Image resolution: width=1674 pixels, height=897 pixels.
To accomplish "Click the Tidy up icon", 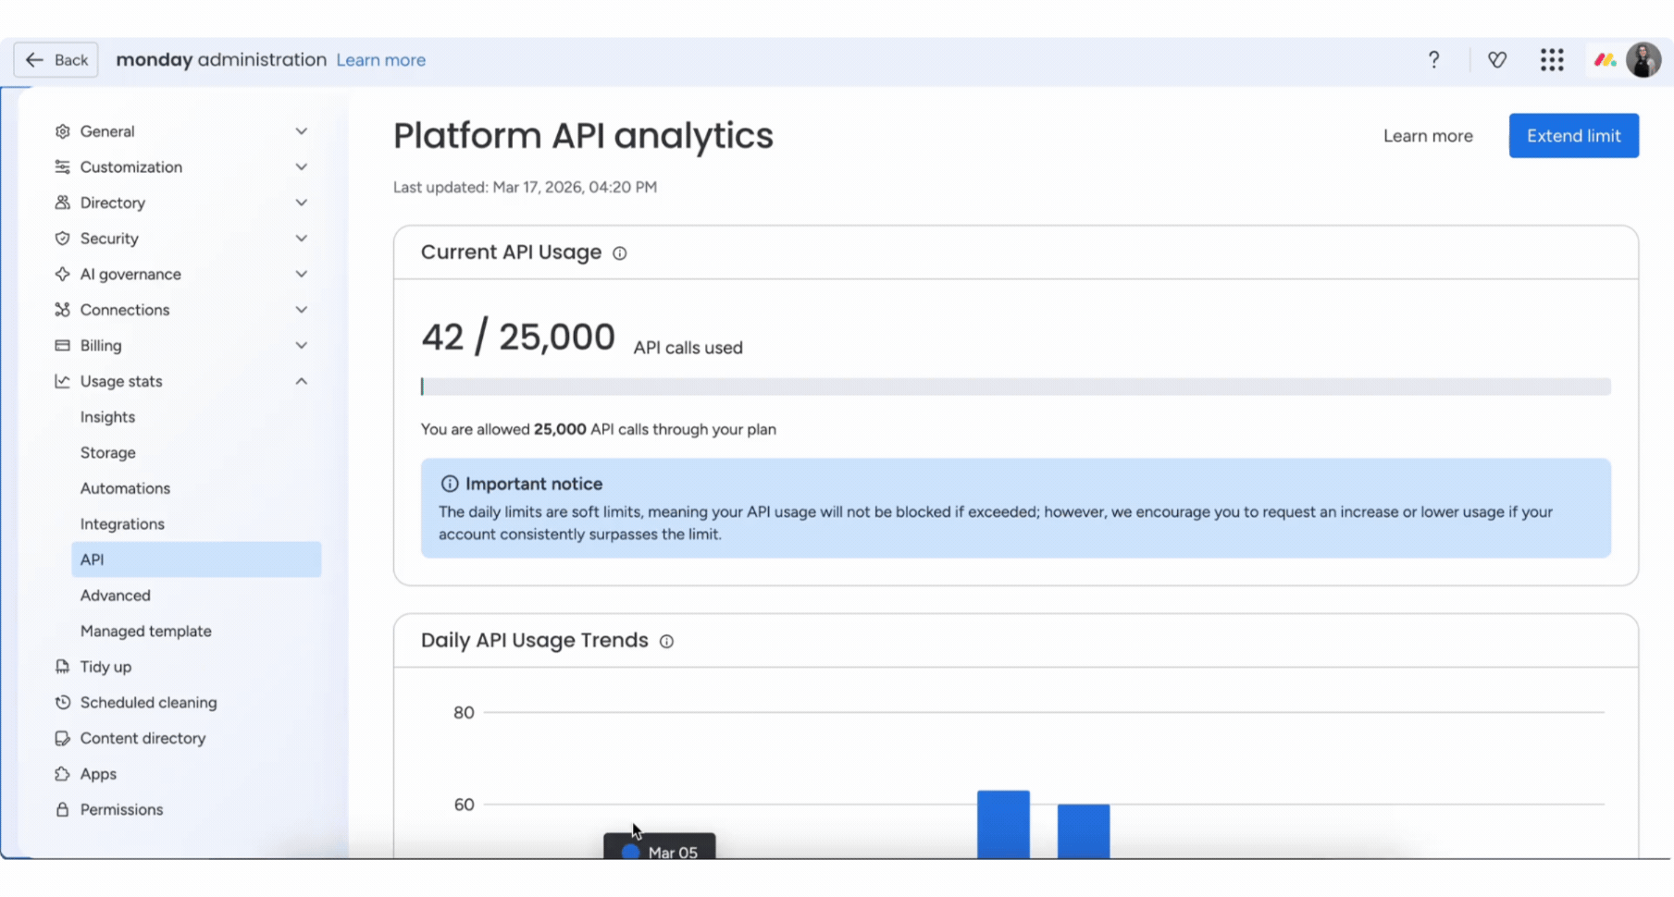I will coord(62,667).
